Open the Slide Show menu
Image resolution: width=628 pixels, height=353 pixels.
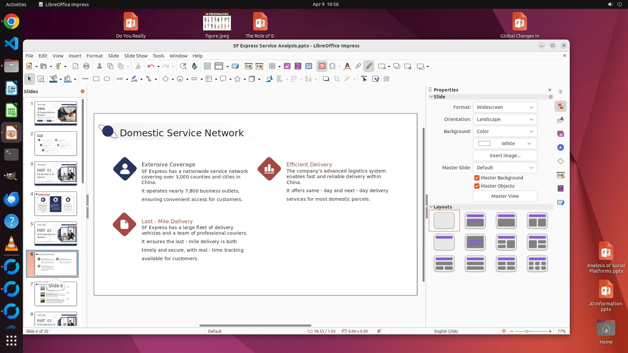pos(136,56)
